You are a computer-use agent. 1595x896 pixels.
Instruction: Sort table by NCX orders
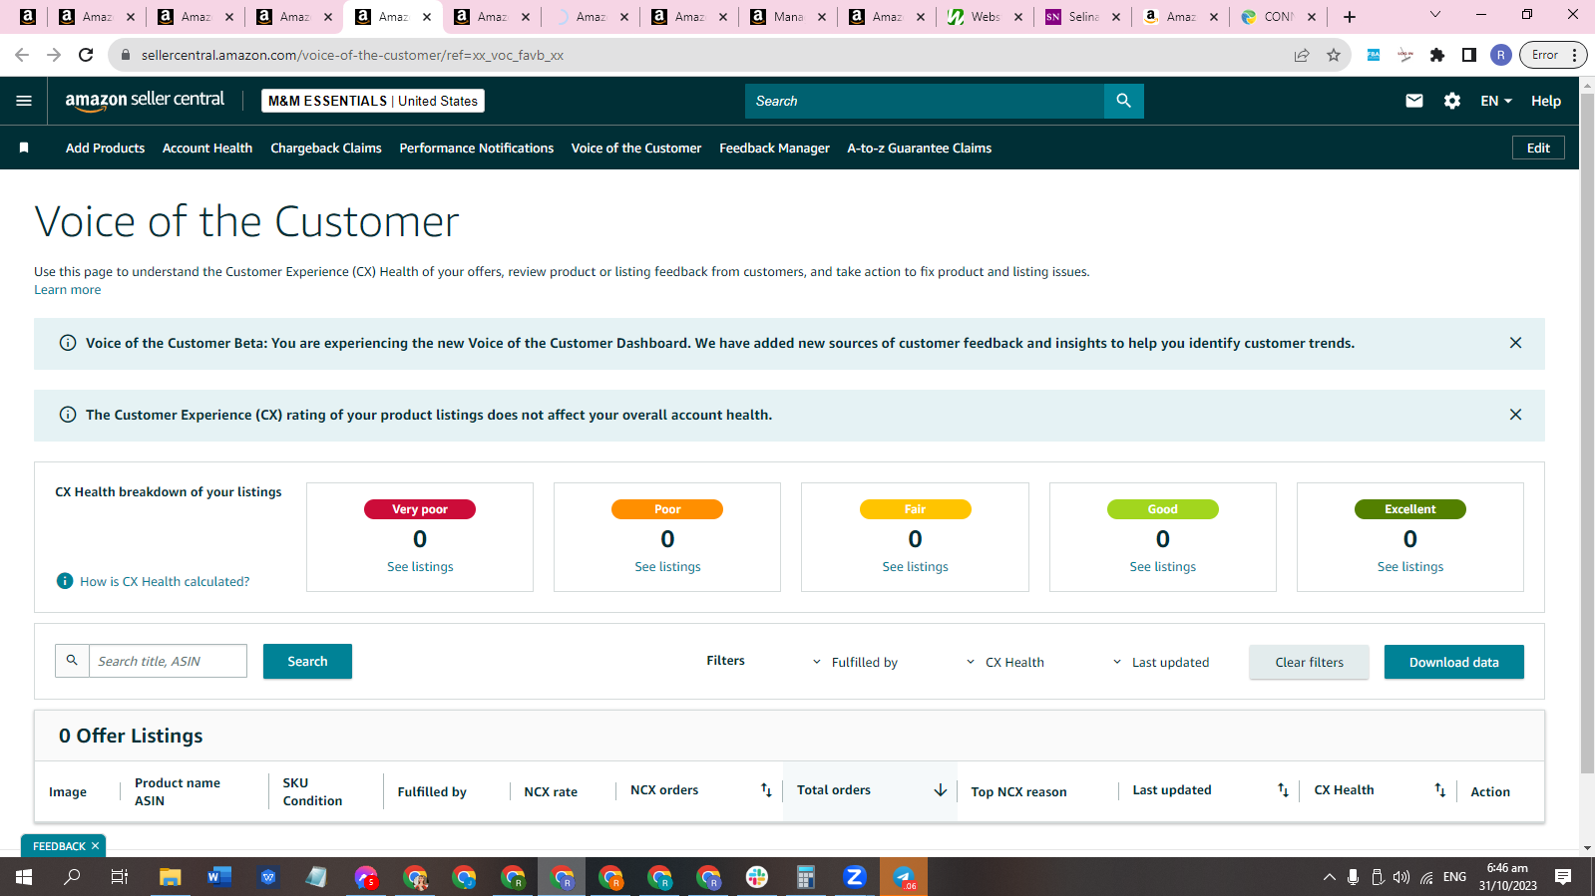click(766, 790)
